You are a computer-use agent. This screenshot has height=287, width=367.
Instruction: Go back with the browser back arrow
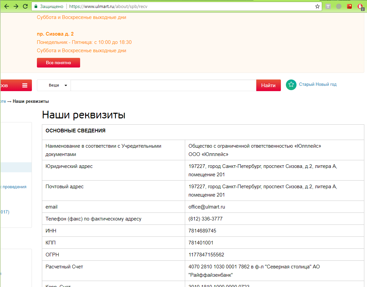point(7,6)
